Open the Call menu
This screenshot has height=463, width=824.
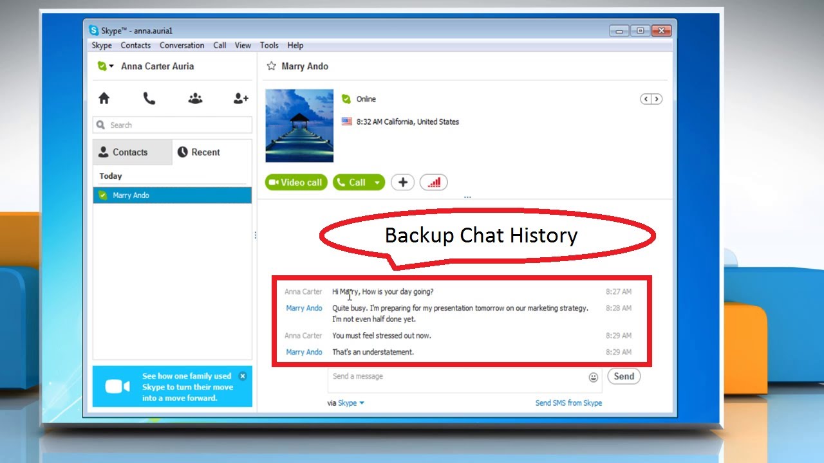(220, 46)
